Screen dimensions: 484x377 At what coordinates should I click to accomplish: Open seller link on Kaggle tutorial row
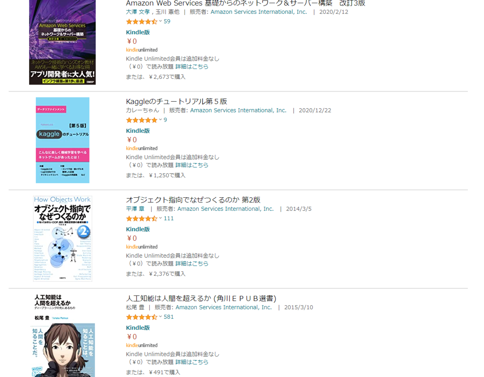[x=238, y=110]
